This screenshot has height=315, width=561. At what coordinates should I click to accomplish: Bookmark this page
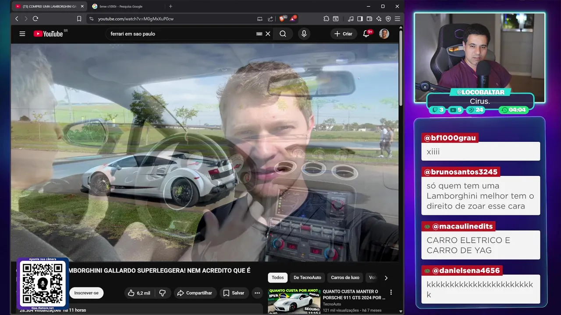click(79, 19)
